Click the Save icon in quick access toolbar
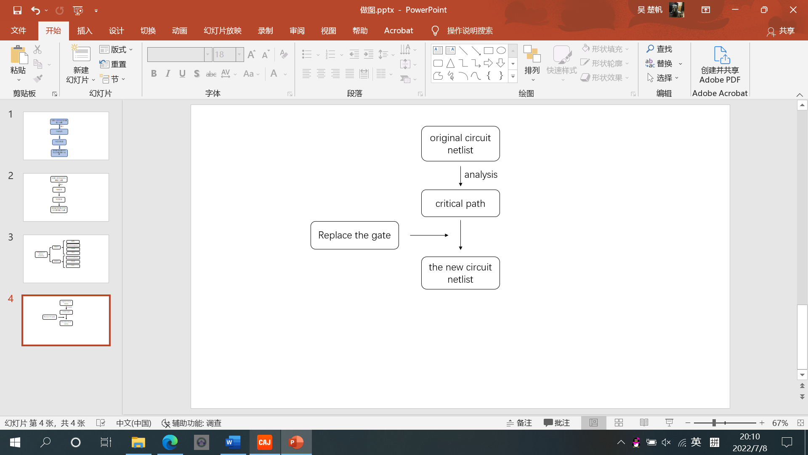The height and width of the screenshot is (455, 808). [x=17, y=10]
